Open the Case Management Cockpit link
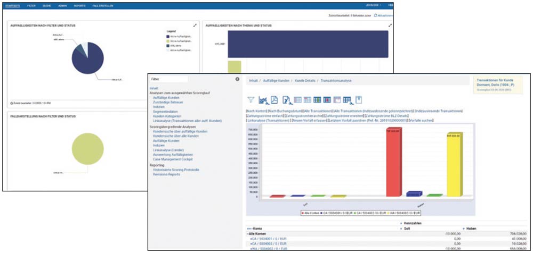Viewport: 533px width, 253px height. pyautogui.click(x=172, y=159)
